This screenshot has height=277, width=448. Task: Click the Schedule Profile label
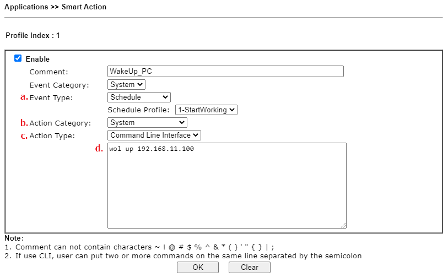coord(138,110)
